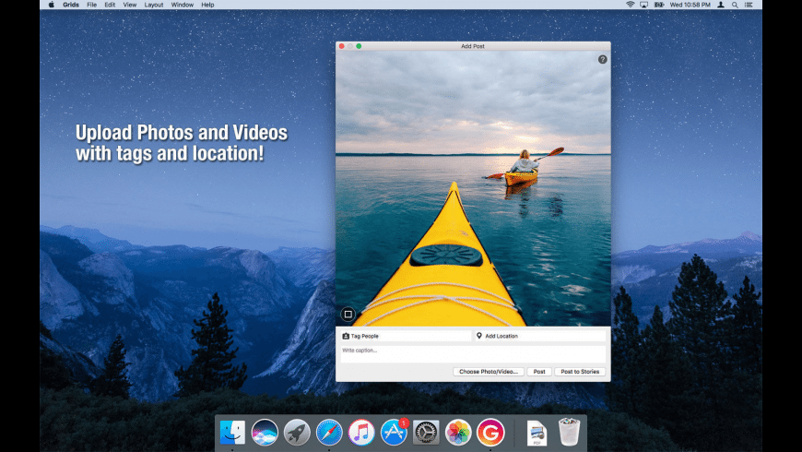Open the Layout menu

point(153,5)
